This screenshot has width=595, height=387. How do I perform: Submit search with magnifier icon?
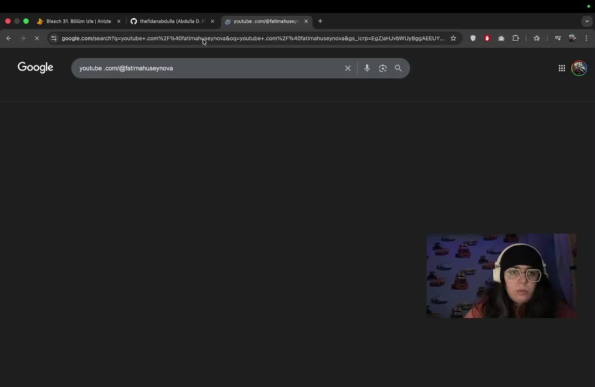[x=398, y=68]
